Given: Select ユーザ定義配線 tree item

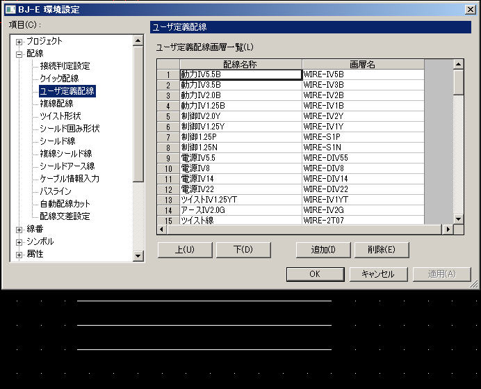Looking at the screenshot, I should (67, 91).
